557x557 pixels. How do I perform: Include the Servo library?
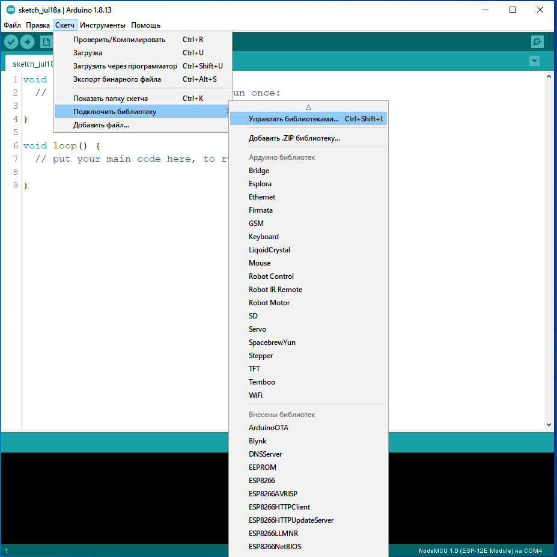click(x=257, y=329)
